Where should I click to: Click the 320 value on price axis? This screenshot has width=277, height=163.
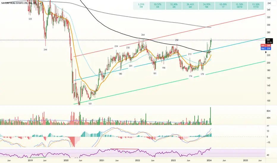[x=268, y=17]
